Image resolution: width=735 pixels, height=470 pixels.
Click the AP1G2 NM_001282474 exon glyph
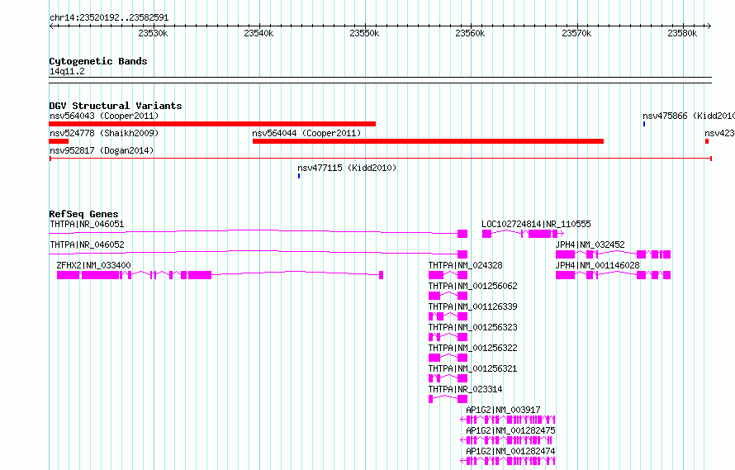click(x=508, y=461)
